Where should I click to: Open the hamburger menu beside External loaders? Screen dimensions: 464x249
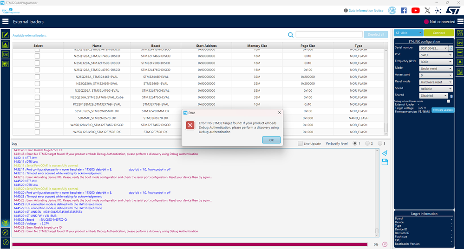pyautogui.click(x=5, y=22)
